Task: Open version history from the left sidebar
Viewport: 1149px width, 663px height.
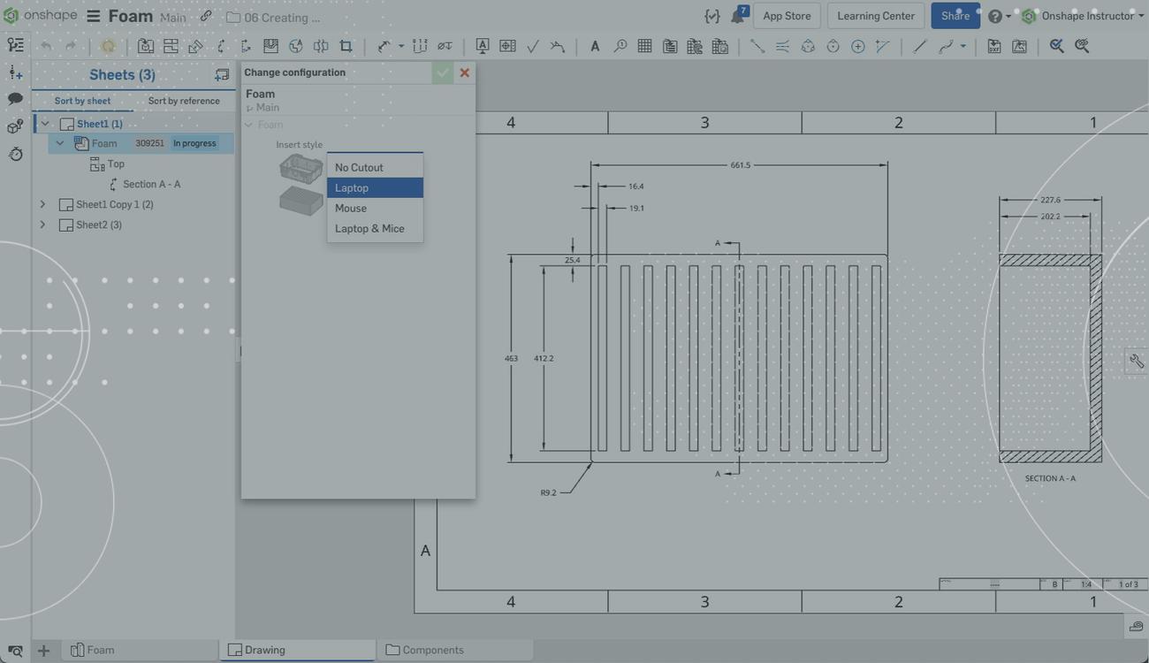Action: click(15, 154)
